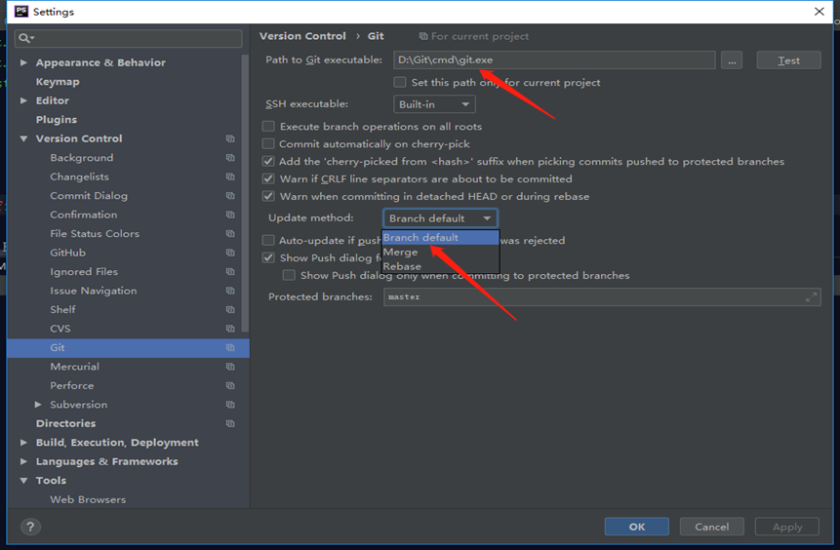Click the PhpStorm logo in the title bar
The width and height of the screenshot is (840, 550).
pos(21,12)
